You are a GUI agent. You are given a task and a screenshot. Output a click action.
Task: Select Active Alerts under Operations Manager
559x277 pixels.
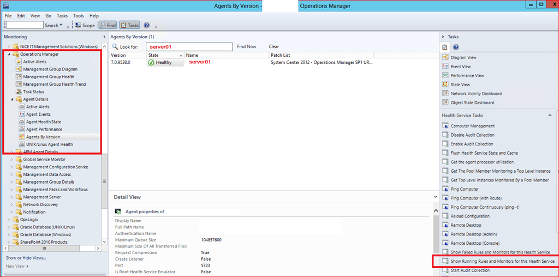(x=34, y=62)
